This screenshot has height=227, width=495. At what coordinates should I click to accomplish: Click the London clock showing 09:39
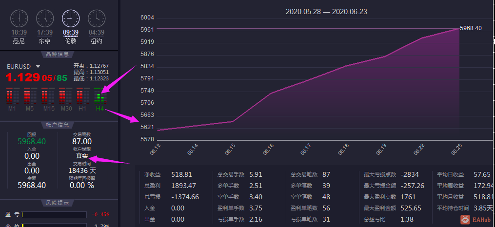(x=71, y=19)
